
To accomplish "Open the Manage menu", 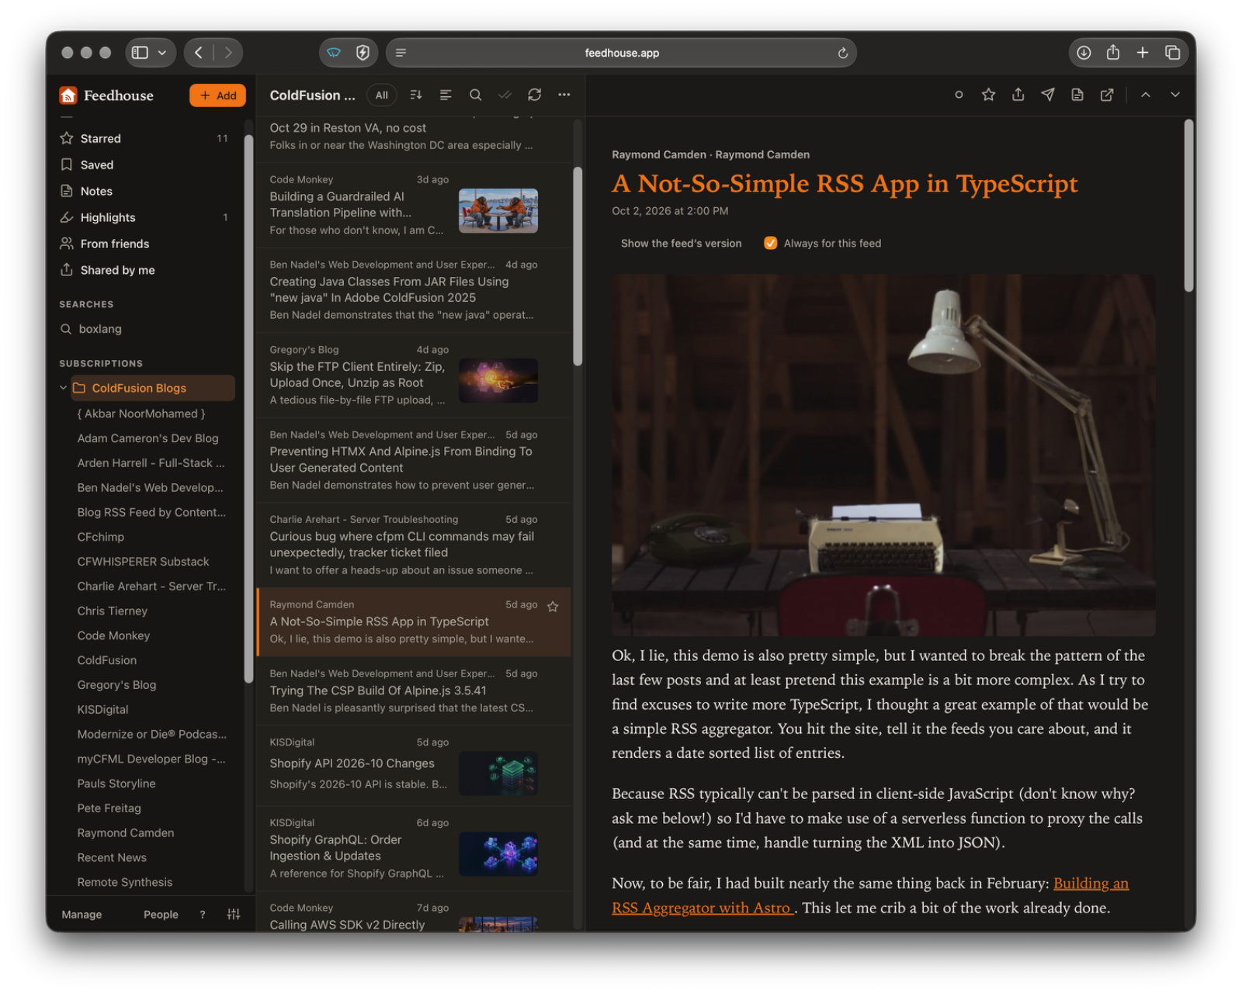I will 82,915.
